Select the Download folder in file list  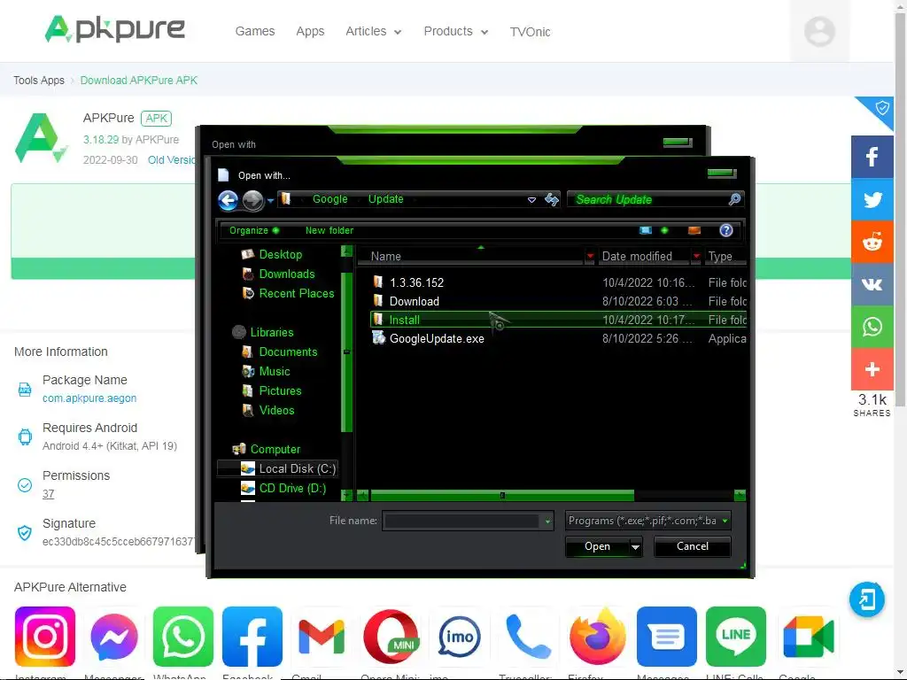click(x=415, y=301)
